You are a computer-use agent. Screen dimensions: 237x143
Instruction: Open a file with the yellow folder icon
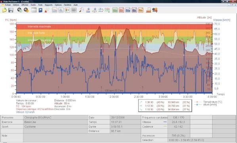4,10
